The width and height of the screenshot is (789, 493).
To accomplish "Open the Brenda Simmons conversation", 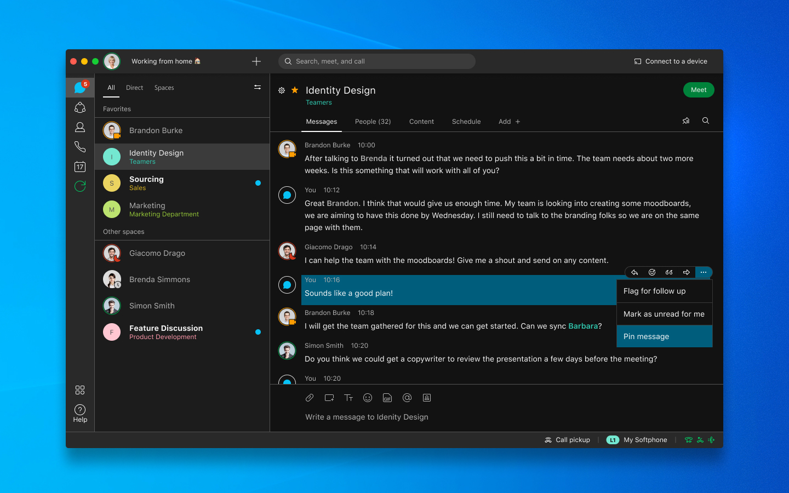I will 182,279.
